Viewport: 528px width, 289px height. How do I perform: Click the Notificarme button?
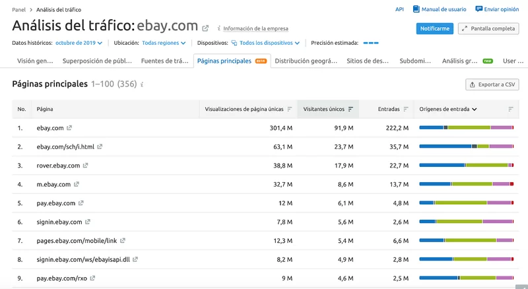435,28
